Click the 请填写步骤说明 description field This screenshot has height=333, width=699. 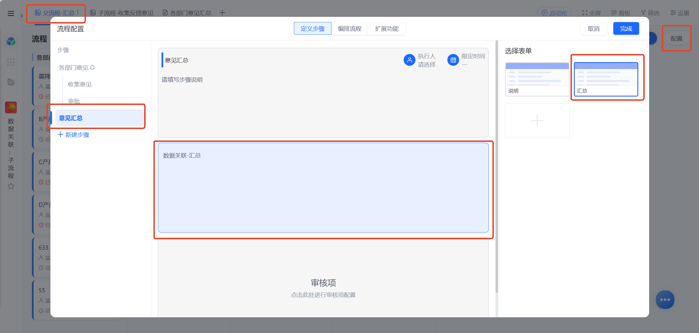[182, 80]
